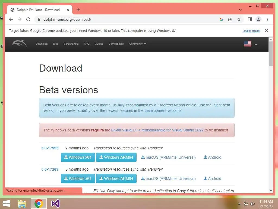
Task: Download Android build for 5.0-17995
Action: click(212, 157)
